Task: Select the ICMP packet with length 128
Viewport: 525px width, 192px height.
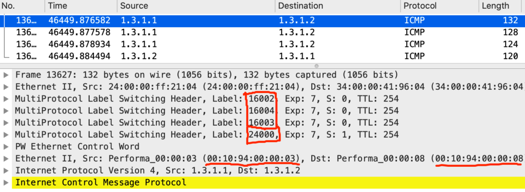Action: click(262, 32)
